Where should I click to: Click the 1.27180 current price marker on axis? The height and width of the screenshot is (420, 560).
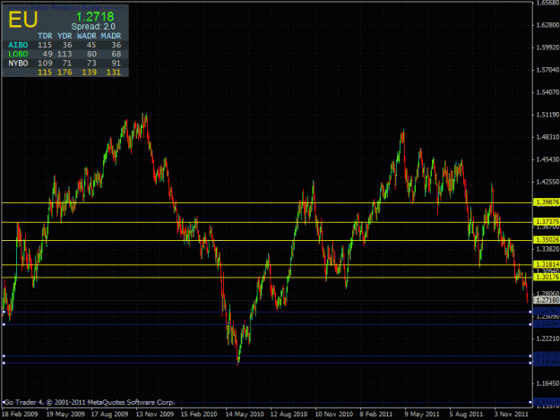547,300
